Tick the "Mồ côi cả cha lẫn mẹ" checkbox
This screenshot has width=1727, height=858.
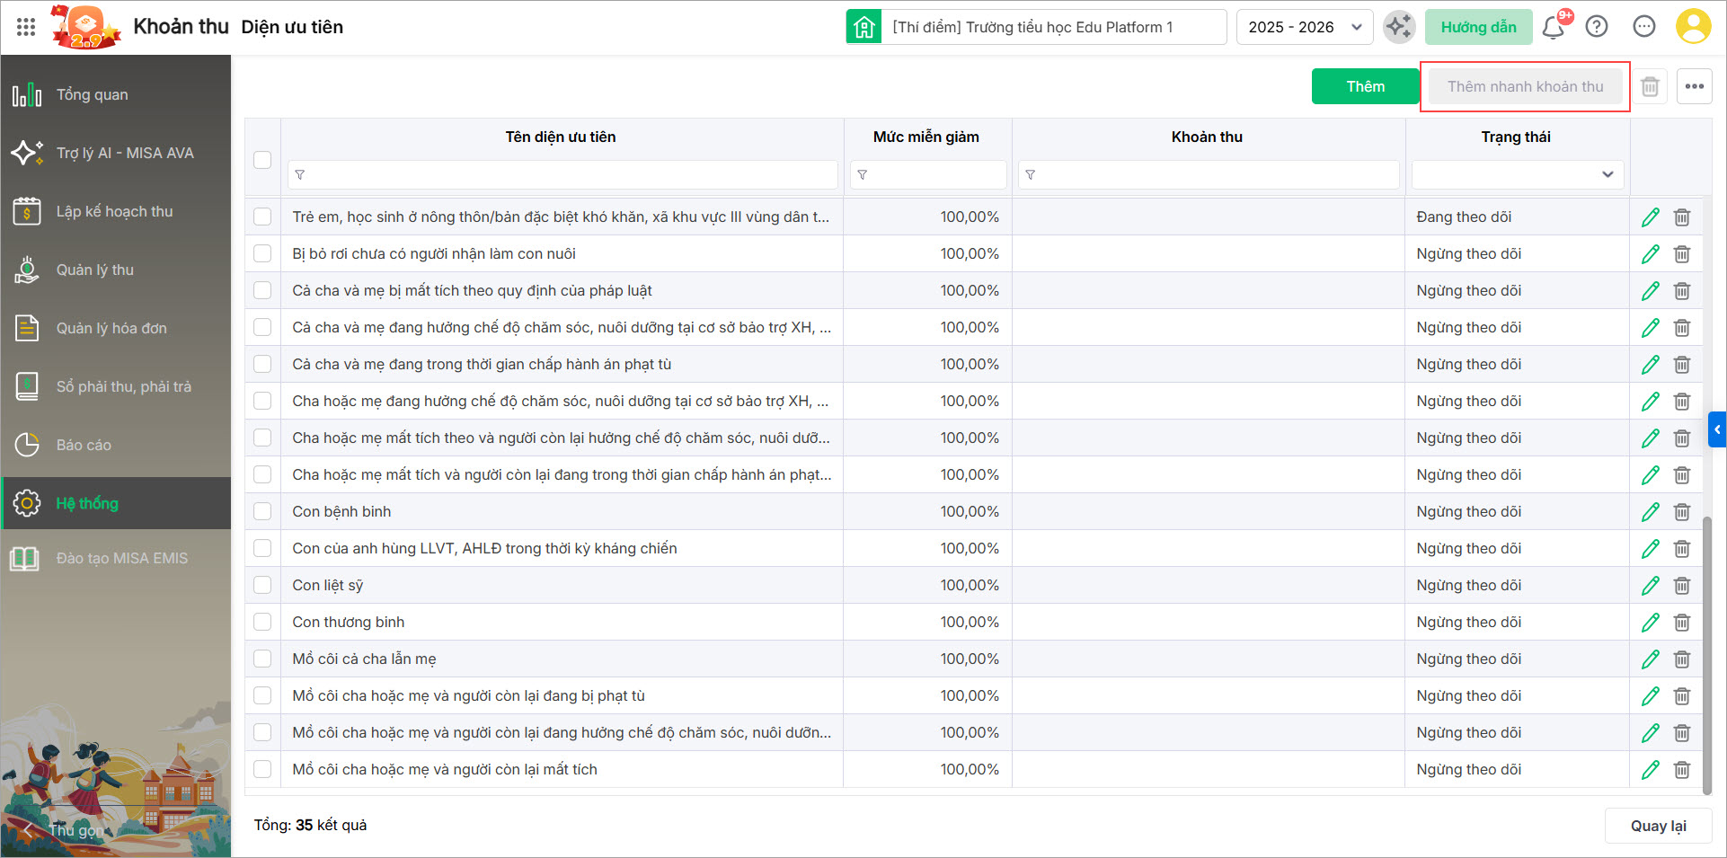(262, 659)
